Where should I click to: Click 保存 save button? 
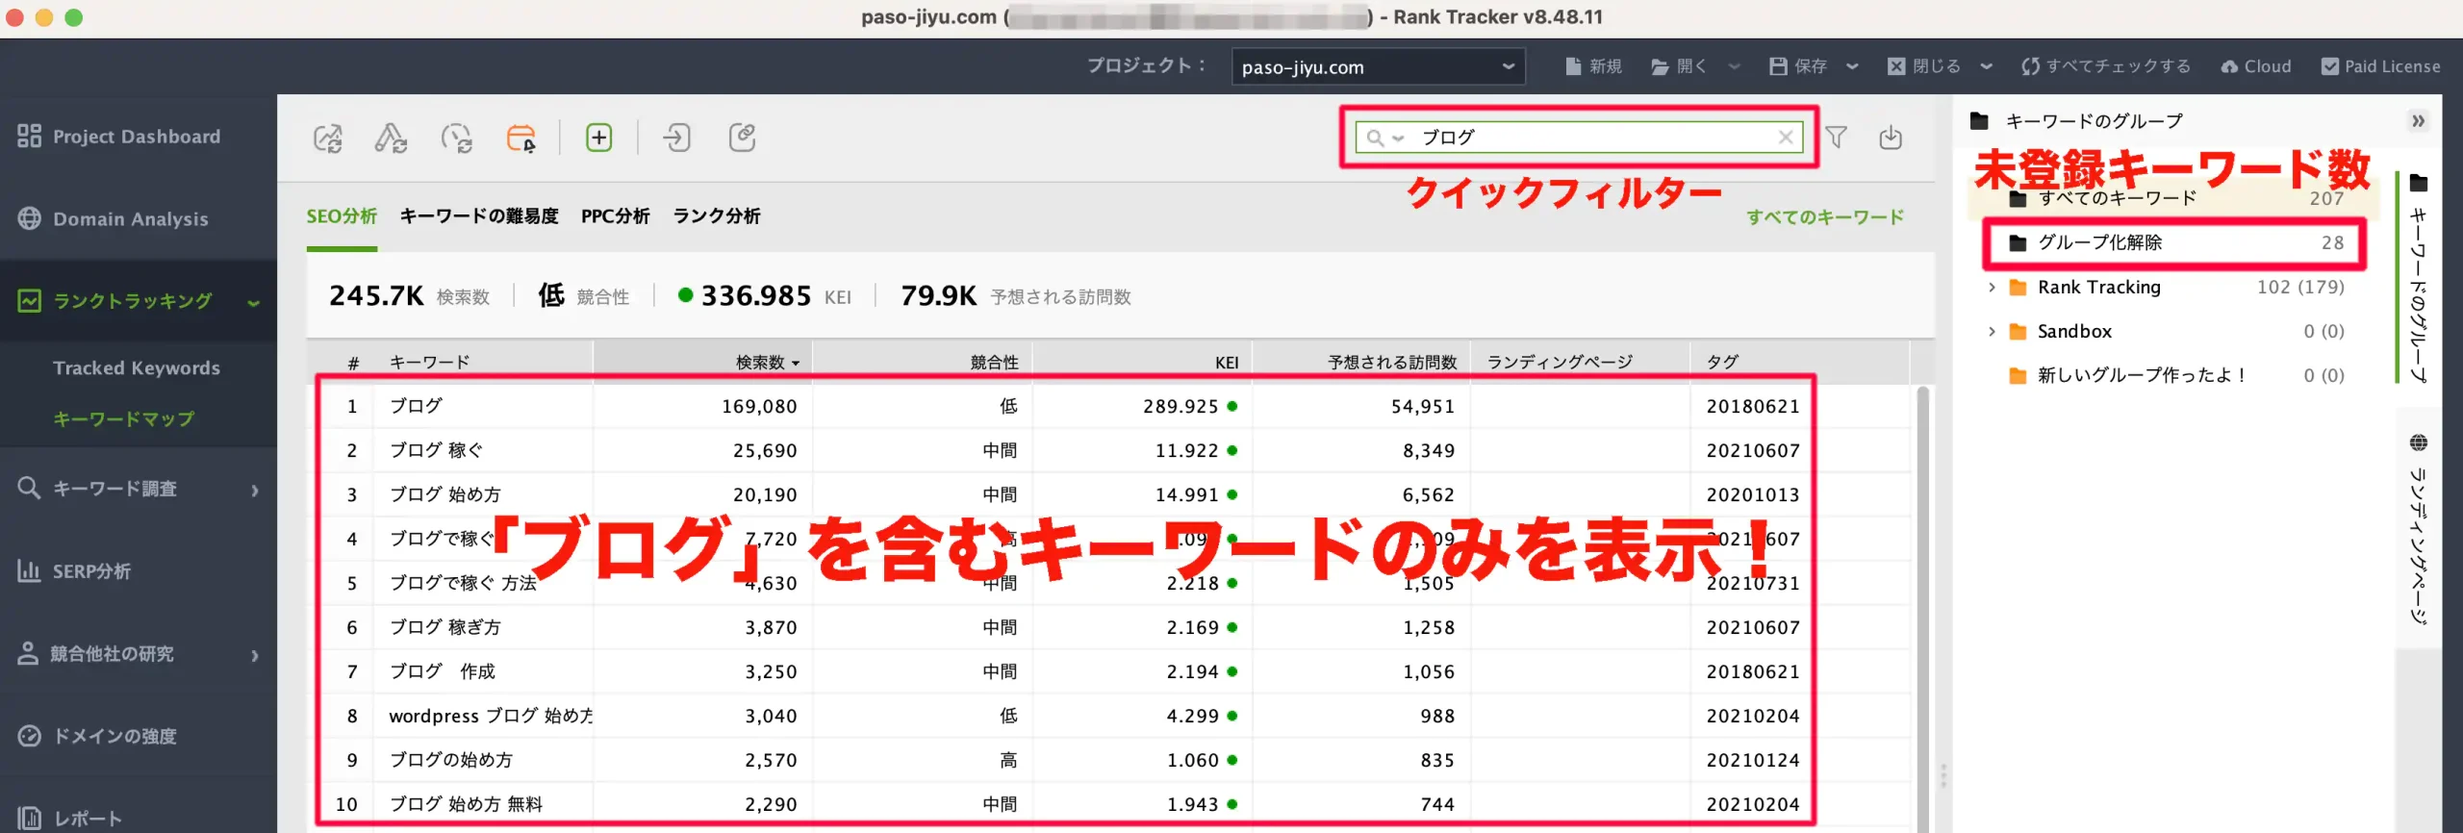[1798, 66]
